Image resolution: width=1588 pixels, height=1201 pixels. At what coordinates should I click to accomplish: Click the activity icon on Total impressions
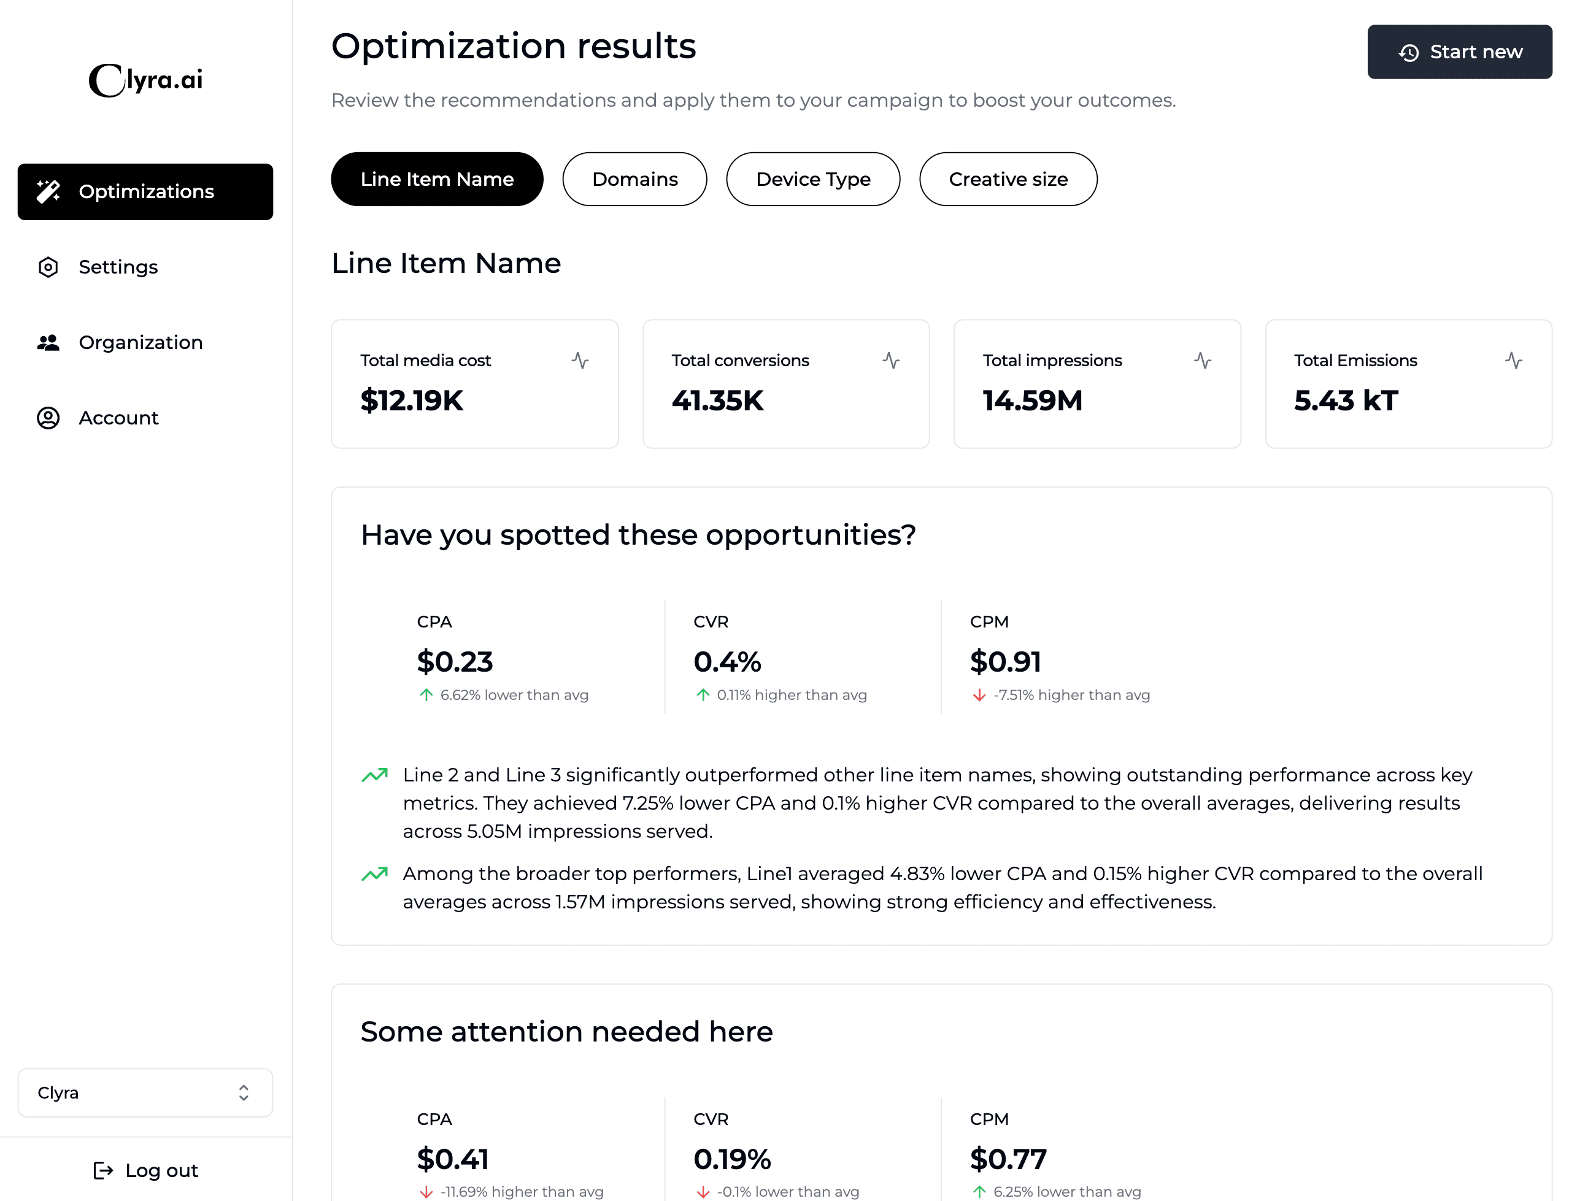pos(1203,360)
